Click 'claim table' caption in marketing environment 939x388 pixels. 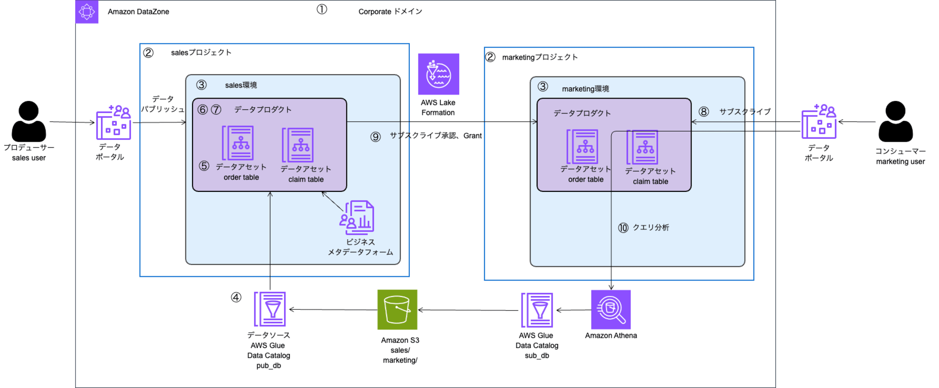(650, 182)
